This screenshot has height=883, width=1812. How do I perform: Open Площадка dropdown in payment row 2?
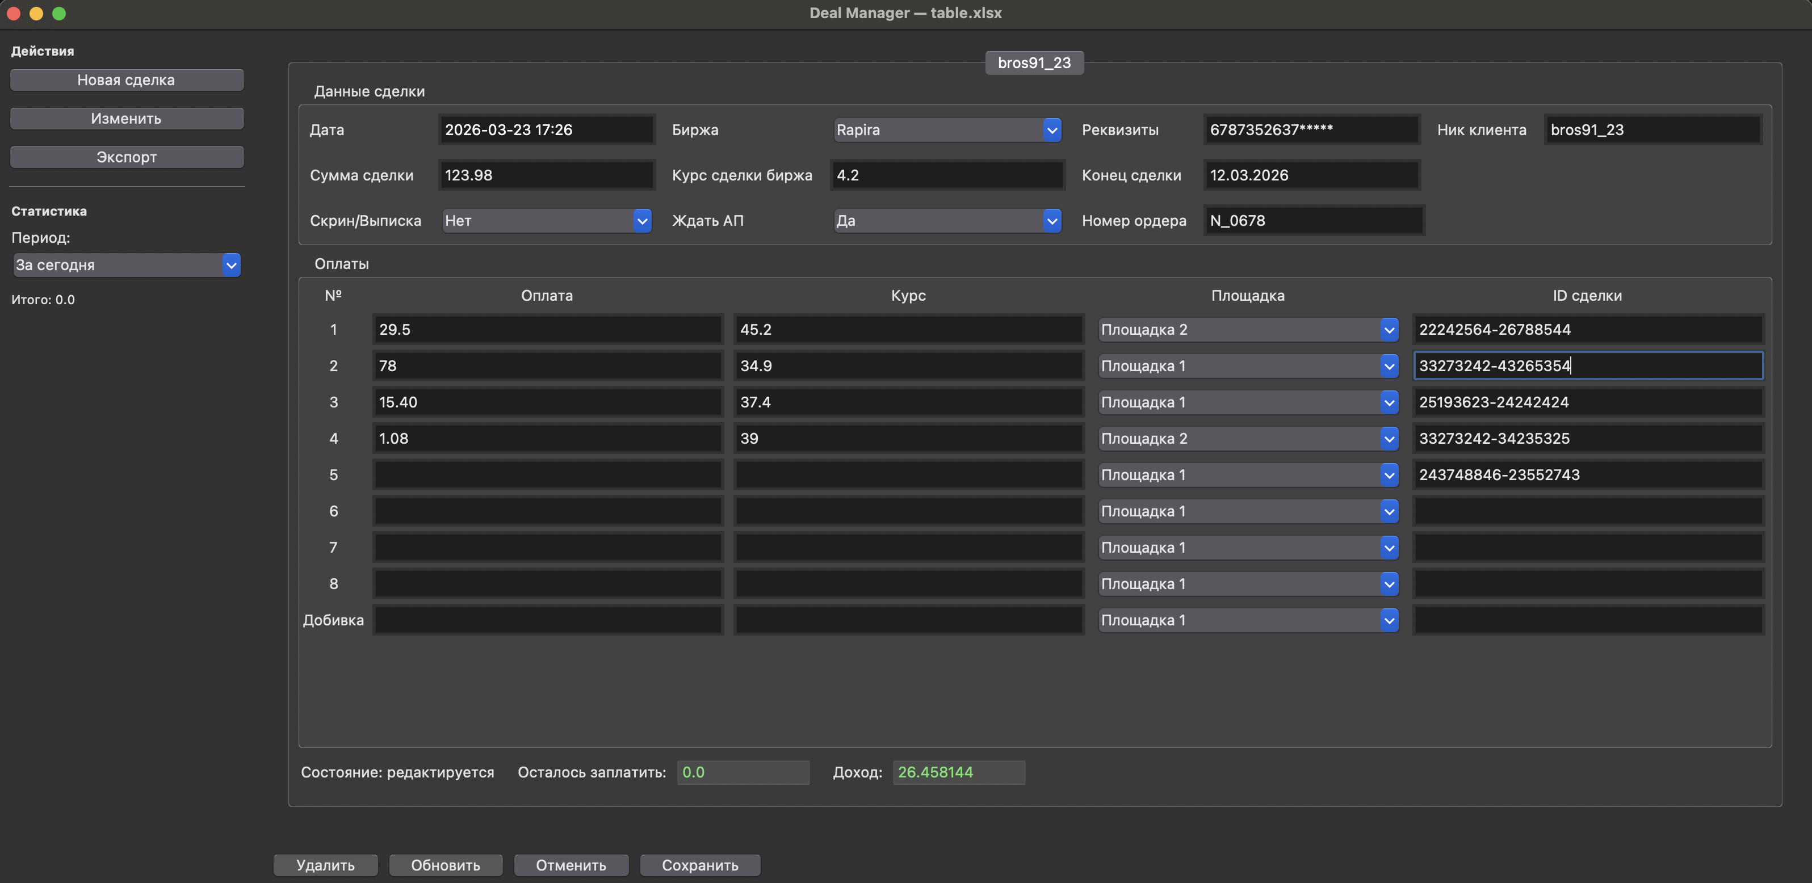click(1248, 365)
